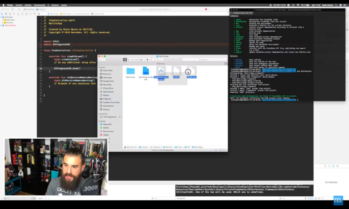This screenshot has width=349, height=209.
Task: Adjust Finder icon size slider
Action: (220, 150)
